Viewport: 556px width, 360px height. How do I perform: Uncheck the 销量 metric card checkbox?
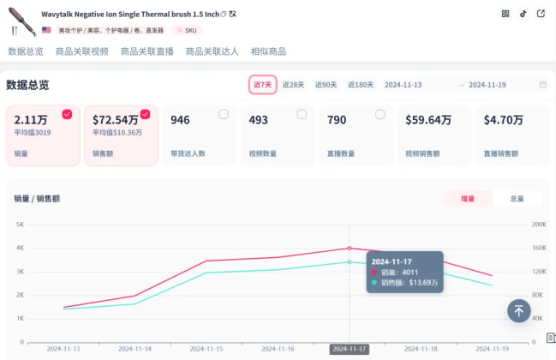point(67,114)
